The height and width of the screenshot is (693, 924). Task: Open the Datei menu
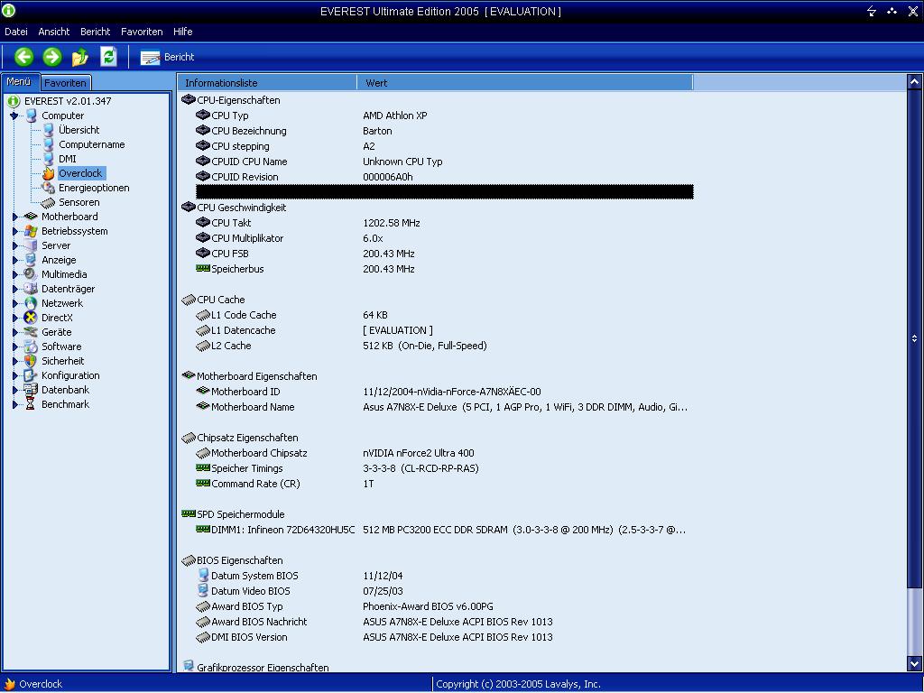(x=16, y=32)
